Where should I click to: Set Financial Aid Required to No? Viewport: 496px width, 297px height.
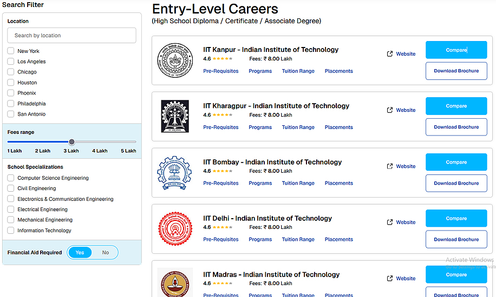[106, 253]
